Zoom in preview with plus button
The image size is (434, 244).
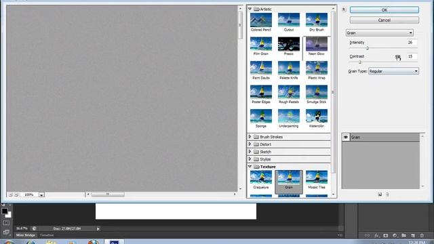[x=16, y=195]
